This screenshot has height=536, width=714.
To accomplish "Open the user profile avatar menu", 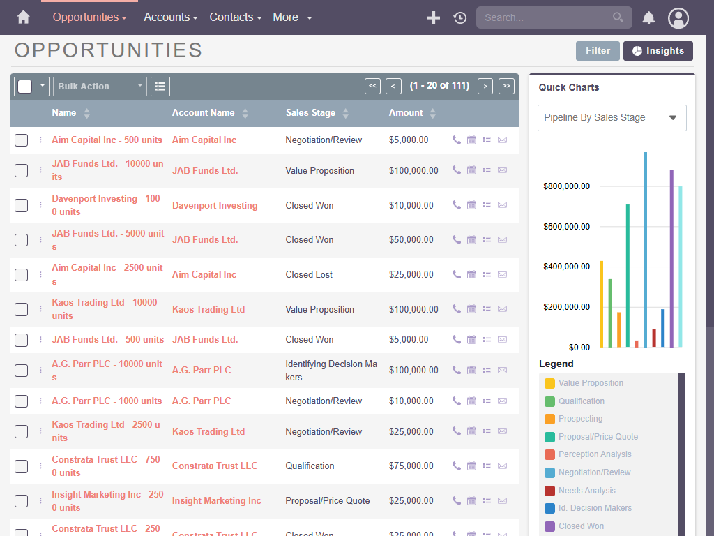I will click(678, 17).
